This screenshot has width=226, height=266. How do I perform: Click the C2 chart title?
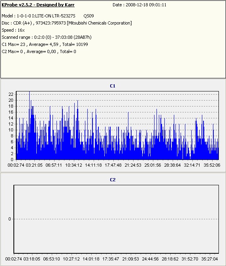tap(113, 180)
